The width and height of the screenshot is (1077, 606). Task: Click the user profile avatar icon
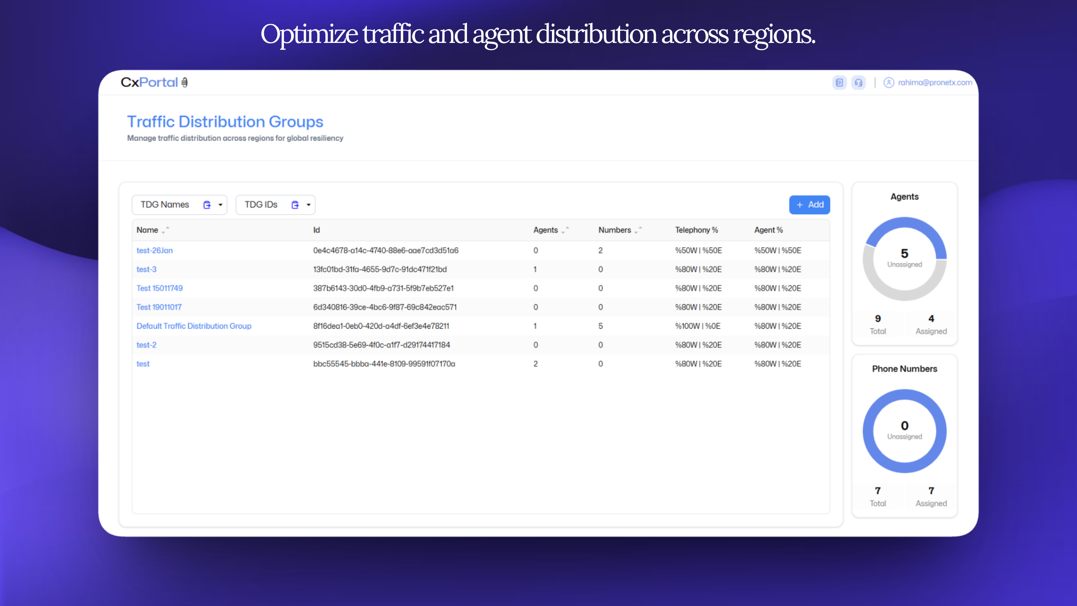[889, 82]
